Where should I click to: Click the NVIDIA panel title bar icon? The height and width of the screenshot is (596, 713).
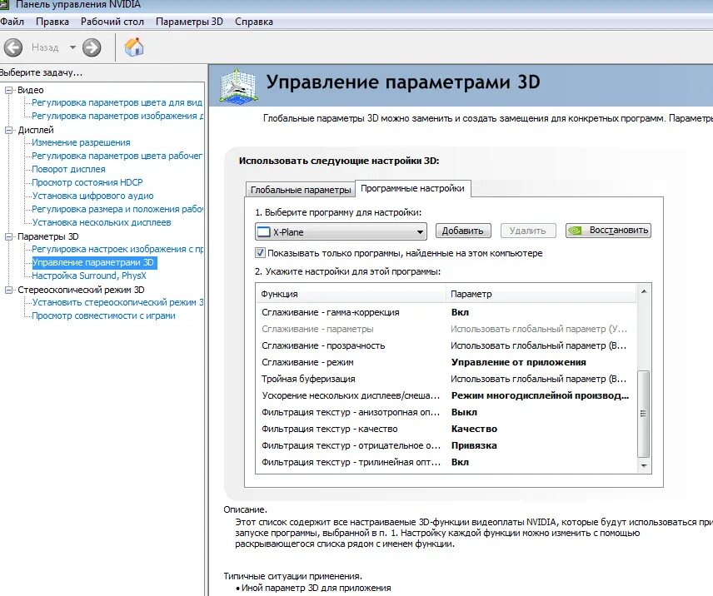point(4,4)
